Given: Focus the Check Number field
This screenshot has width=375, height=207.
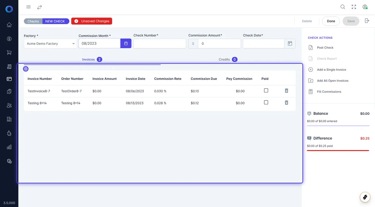Looking at the screenshot, I should click(160, 43).
